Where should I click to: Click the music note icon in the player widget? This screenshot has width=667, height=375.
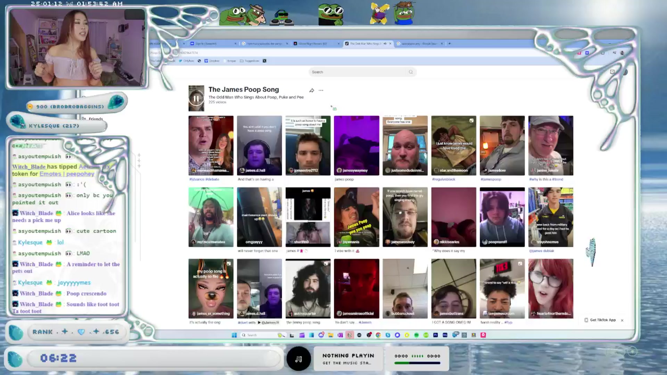pos(299,359)
